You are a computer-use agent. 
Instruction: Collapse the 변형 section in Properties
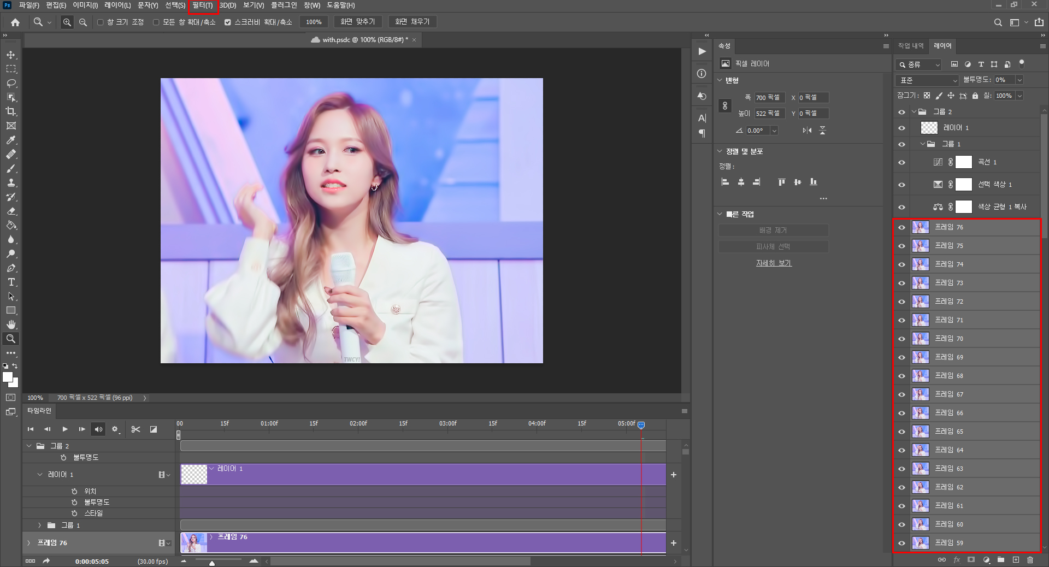coord(720,80)
